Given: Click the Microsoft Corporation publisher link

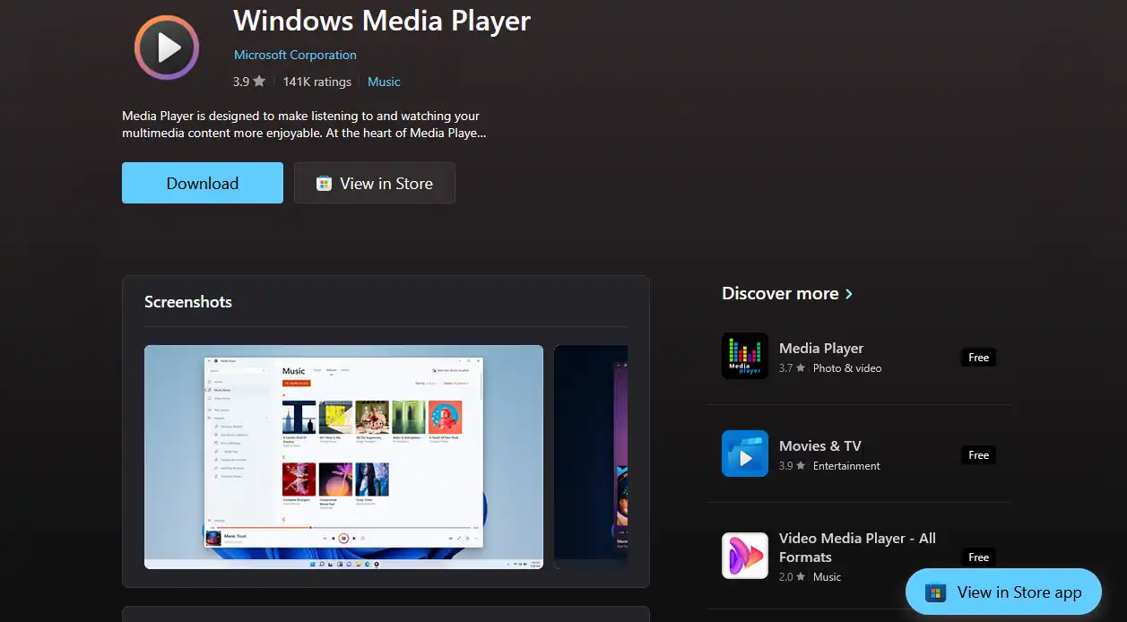Looking at the screenshot, I should (x=295, y=55).
